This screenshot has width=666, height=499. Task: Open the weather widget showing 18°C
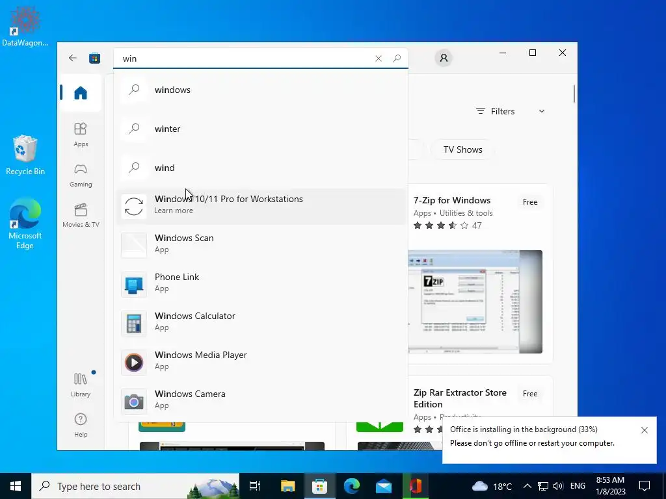(492, 486)
